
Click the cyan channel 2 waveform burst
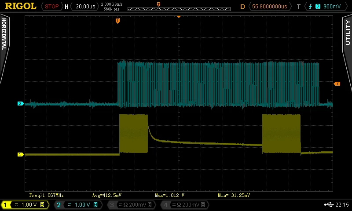(218, 84)
